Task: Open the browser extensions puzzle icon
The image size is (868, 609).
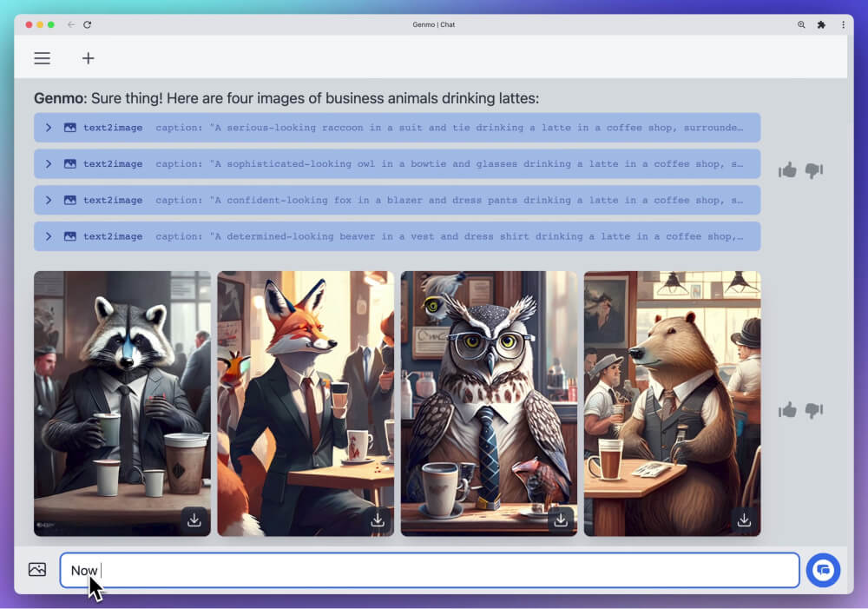Action: point(821,25)
